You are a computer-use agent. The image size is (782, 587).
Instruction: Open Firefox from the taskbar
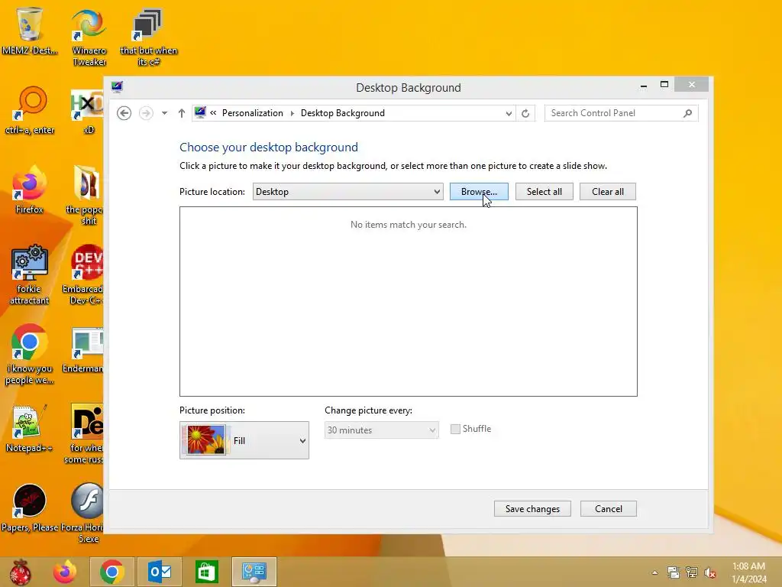[x=65, y=572]
